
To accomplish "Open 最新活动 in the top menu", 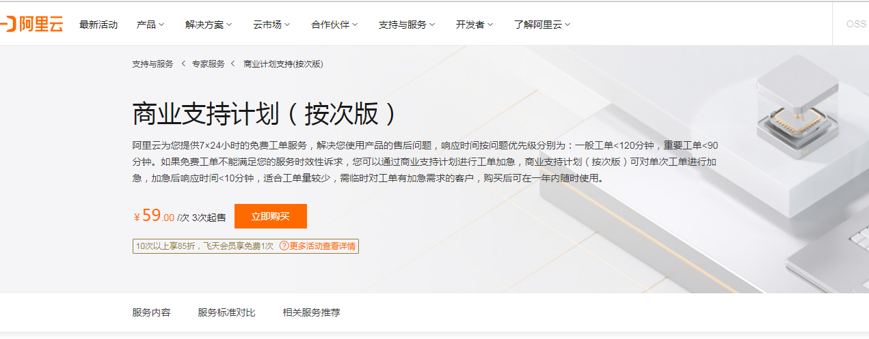I will click(x=98, y=25).
